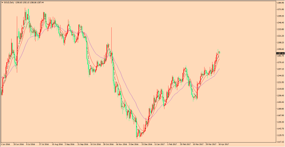Click the latest candle at chart's right end
The image size is (285, 147).
pos(220,53)
